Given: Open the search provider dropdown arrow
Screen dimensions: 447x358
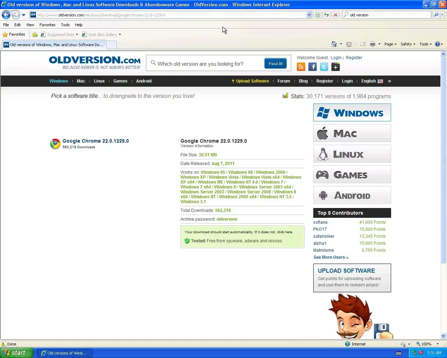Looking at the screenshot, I should pyautogui.click(x=442, y=15).
